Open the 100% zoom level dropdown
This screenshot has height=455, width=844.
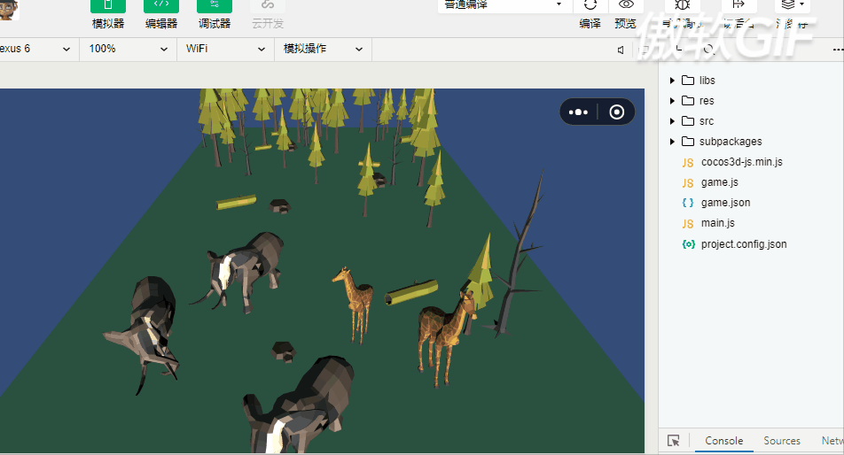[128, 49]
